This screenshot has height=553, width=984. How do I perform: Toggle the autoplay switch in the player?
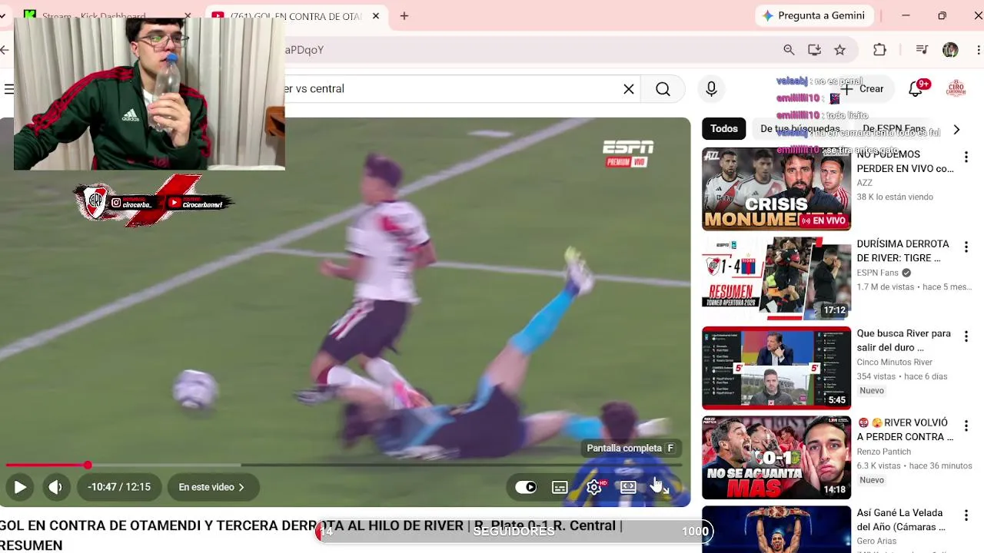point(526,487)
